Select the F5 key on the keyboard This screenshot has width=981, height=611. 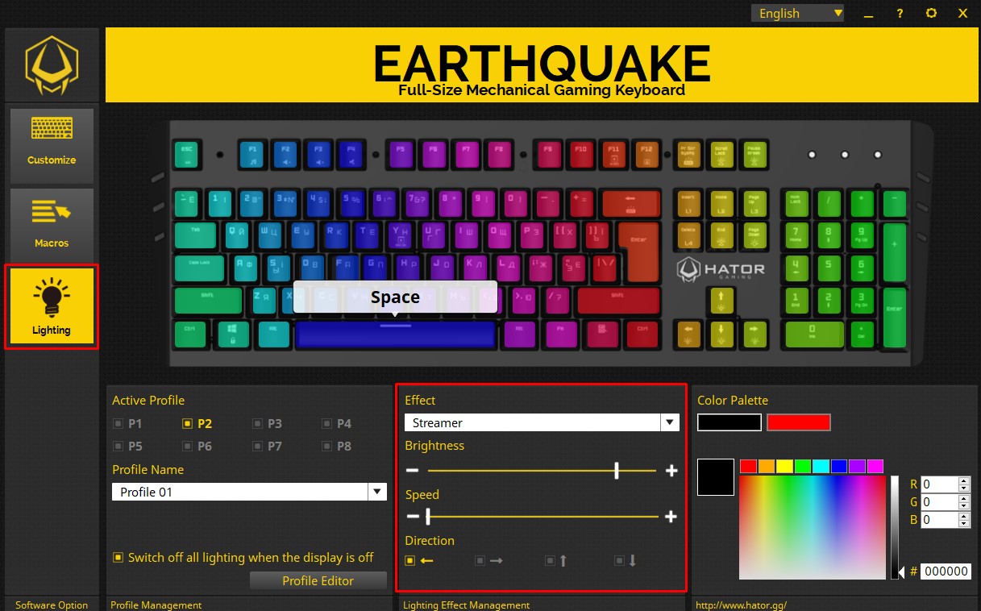tap(401, 153)
